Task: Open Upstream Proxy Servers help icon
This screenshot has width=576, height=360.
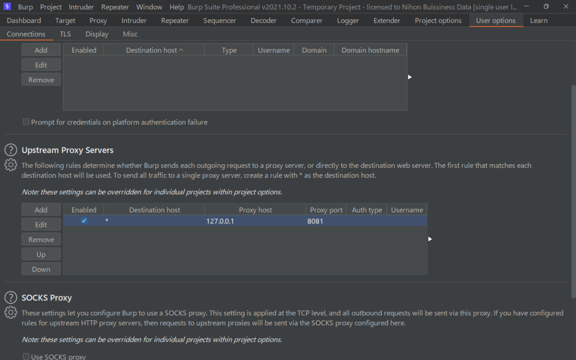Action: tap(11, 150)
